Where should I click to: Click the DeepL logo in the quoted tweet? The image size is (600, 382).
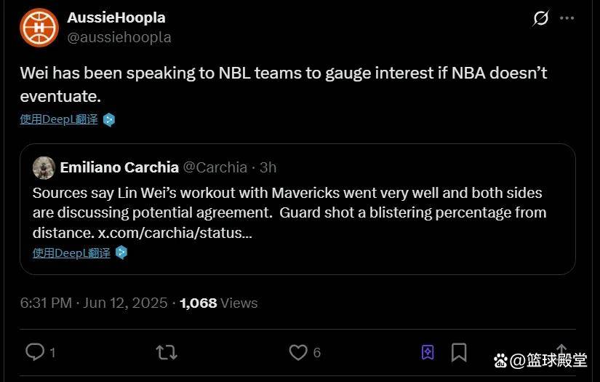pos(121,252)
